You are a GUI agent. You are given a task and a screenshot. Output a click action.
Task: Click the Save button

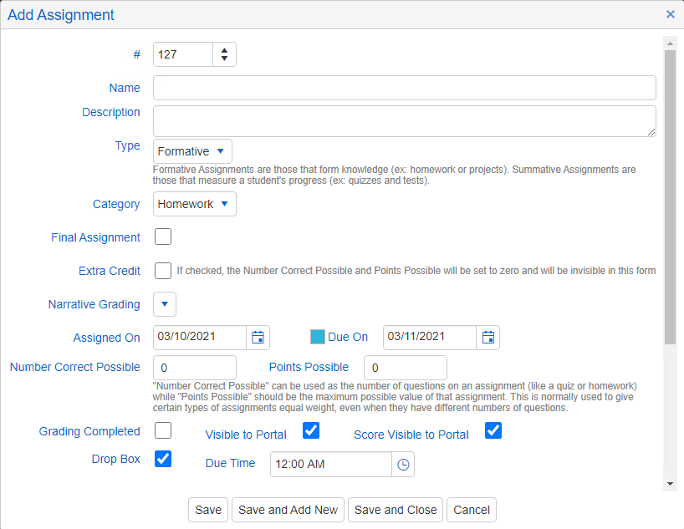click(x=207, y=510)
